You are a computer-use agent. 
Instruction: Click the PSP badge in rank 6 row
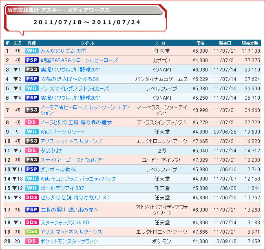pos(32,98)
